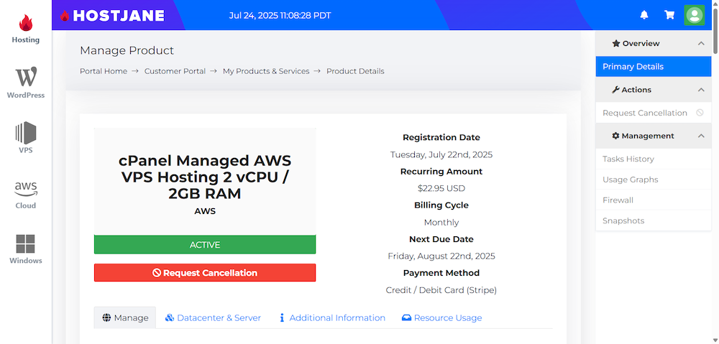Go to My Products & Services breadcrumb
This screenshot has height=344, width=719.
point(266,71)
